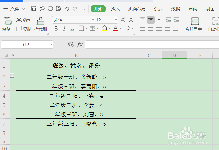Image resolution: width=219 pixels, height=150 pixels.
Task: Select cell 二年级一班、张新盼、5
Action: point(76,76)
